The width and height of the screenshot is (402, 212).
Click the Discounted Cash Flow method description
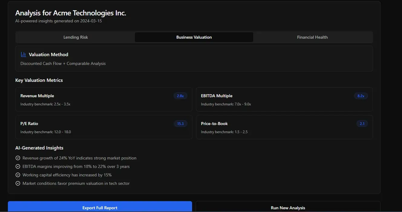coord(63,63)
